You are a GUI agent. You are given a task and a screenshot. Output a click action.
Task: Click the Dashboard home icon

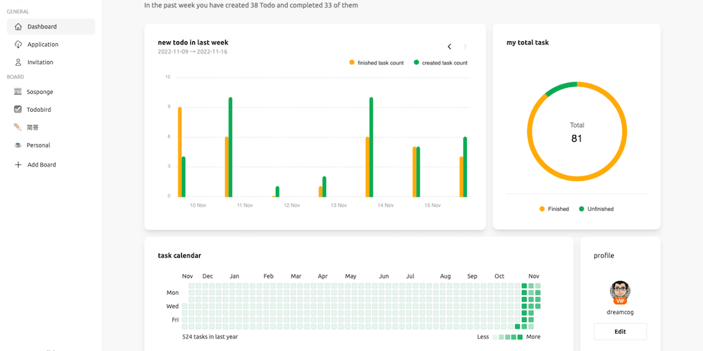[x=18, y=27]
